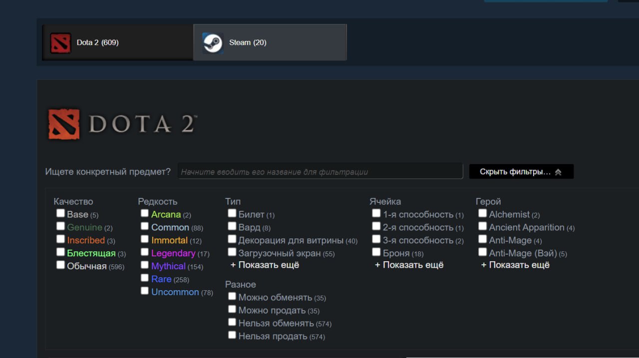The height and width of the screenshot is (358, 639).
Task: Enable the Вард type filter
Action: (x=232, y=226)
